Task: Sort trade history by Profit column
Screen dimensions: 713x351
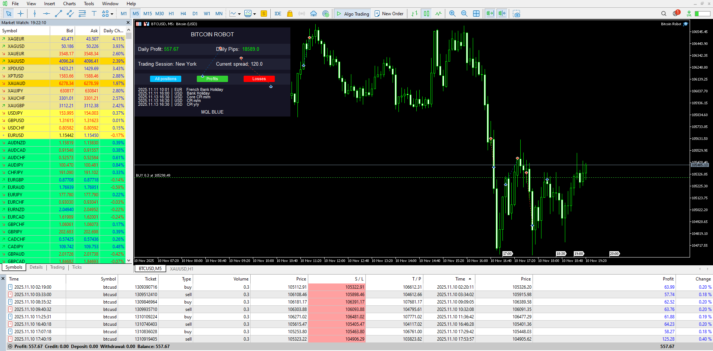Action: click(x=605, y=279)
